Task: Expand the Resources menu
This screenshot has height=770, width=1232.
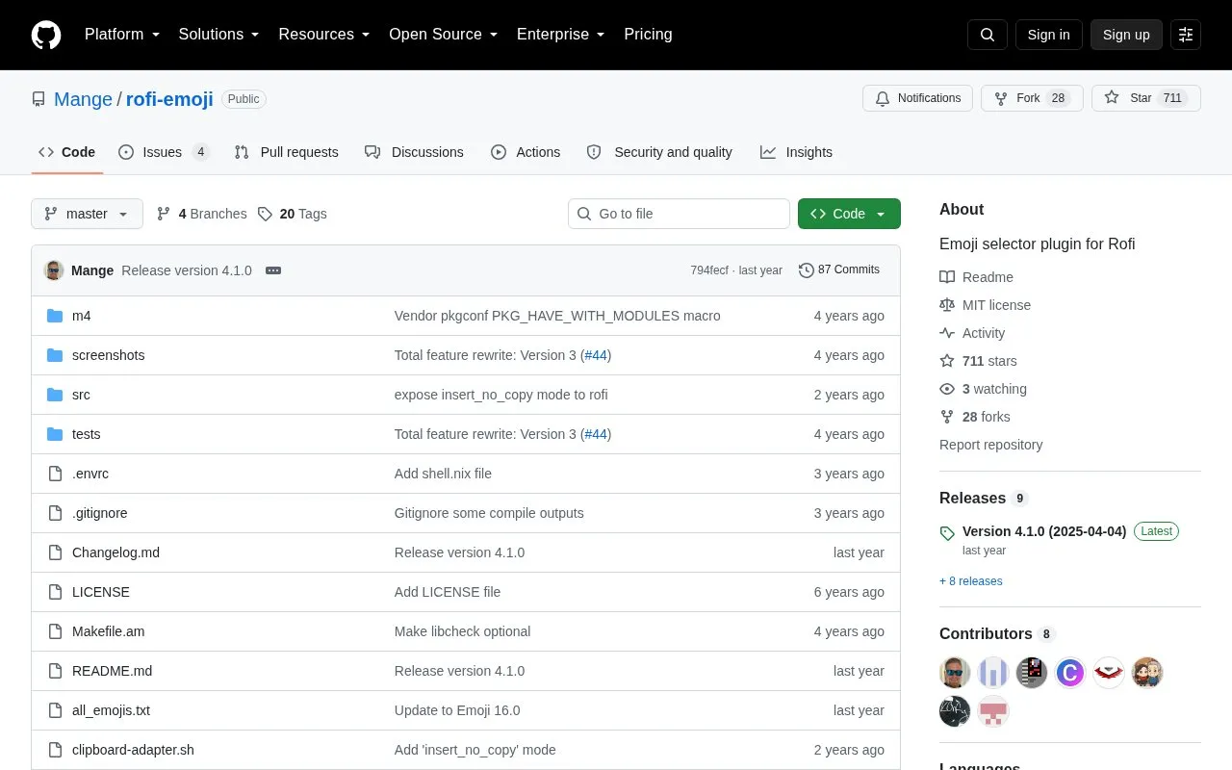Action: pos(324,35)
